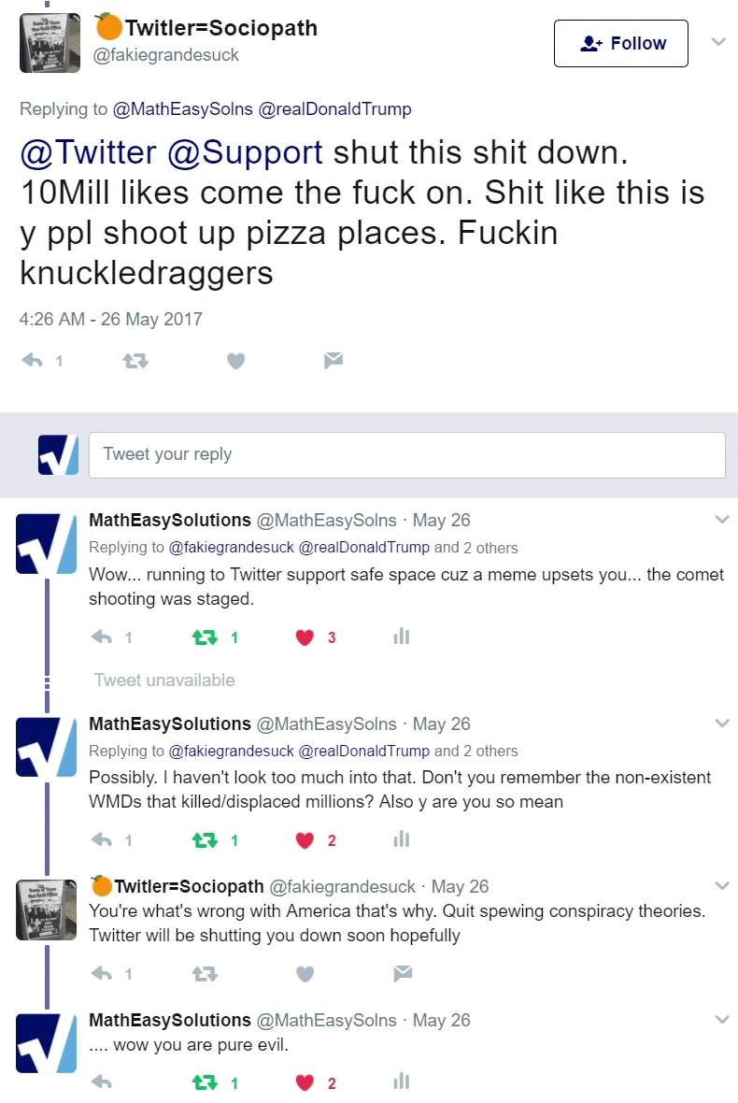Toggle the heart on the WMDs reply

pos(305,840)
